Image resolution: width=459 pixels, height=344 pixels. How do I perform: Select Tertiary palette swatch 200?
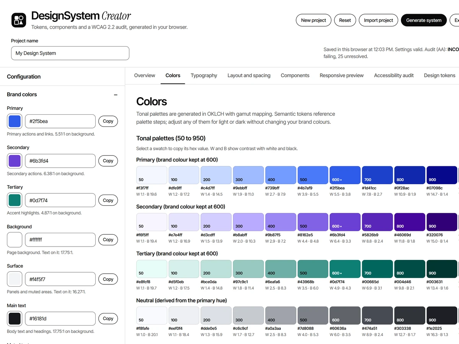point(216,269)
